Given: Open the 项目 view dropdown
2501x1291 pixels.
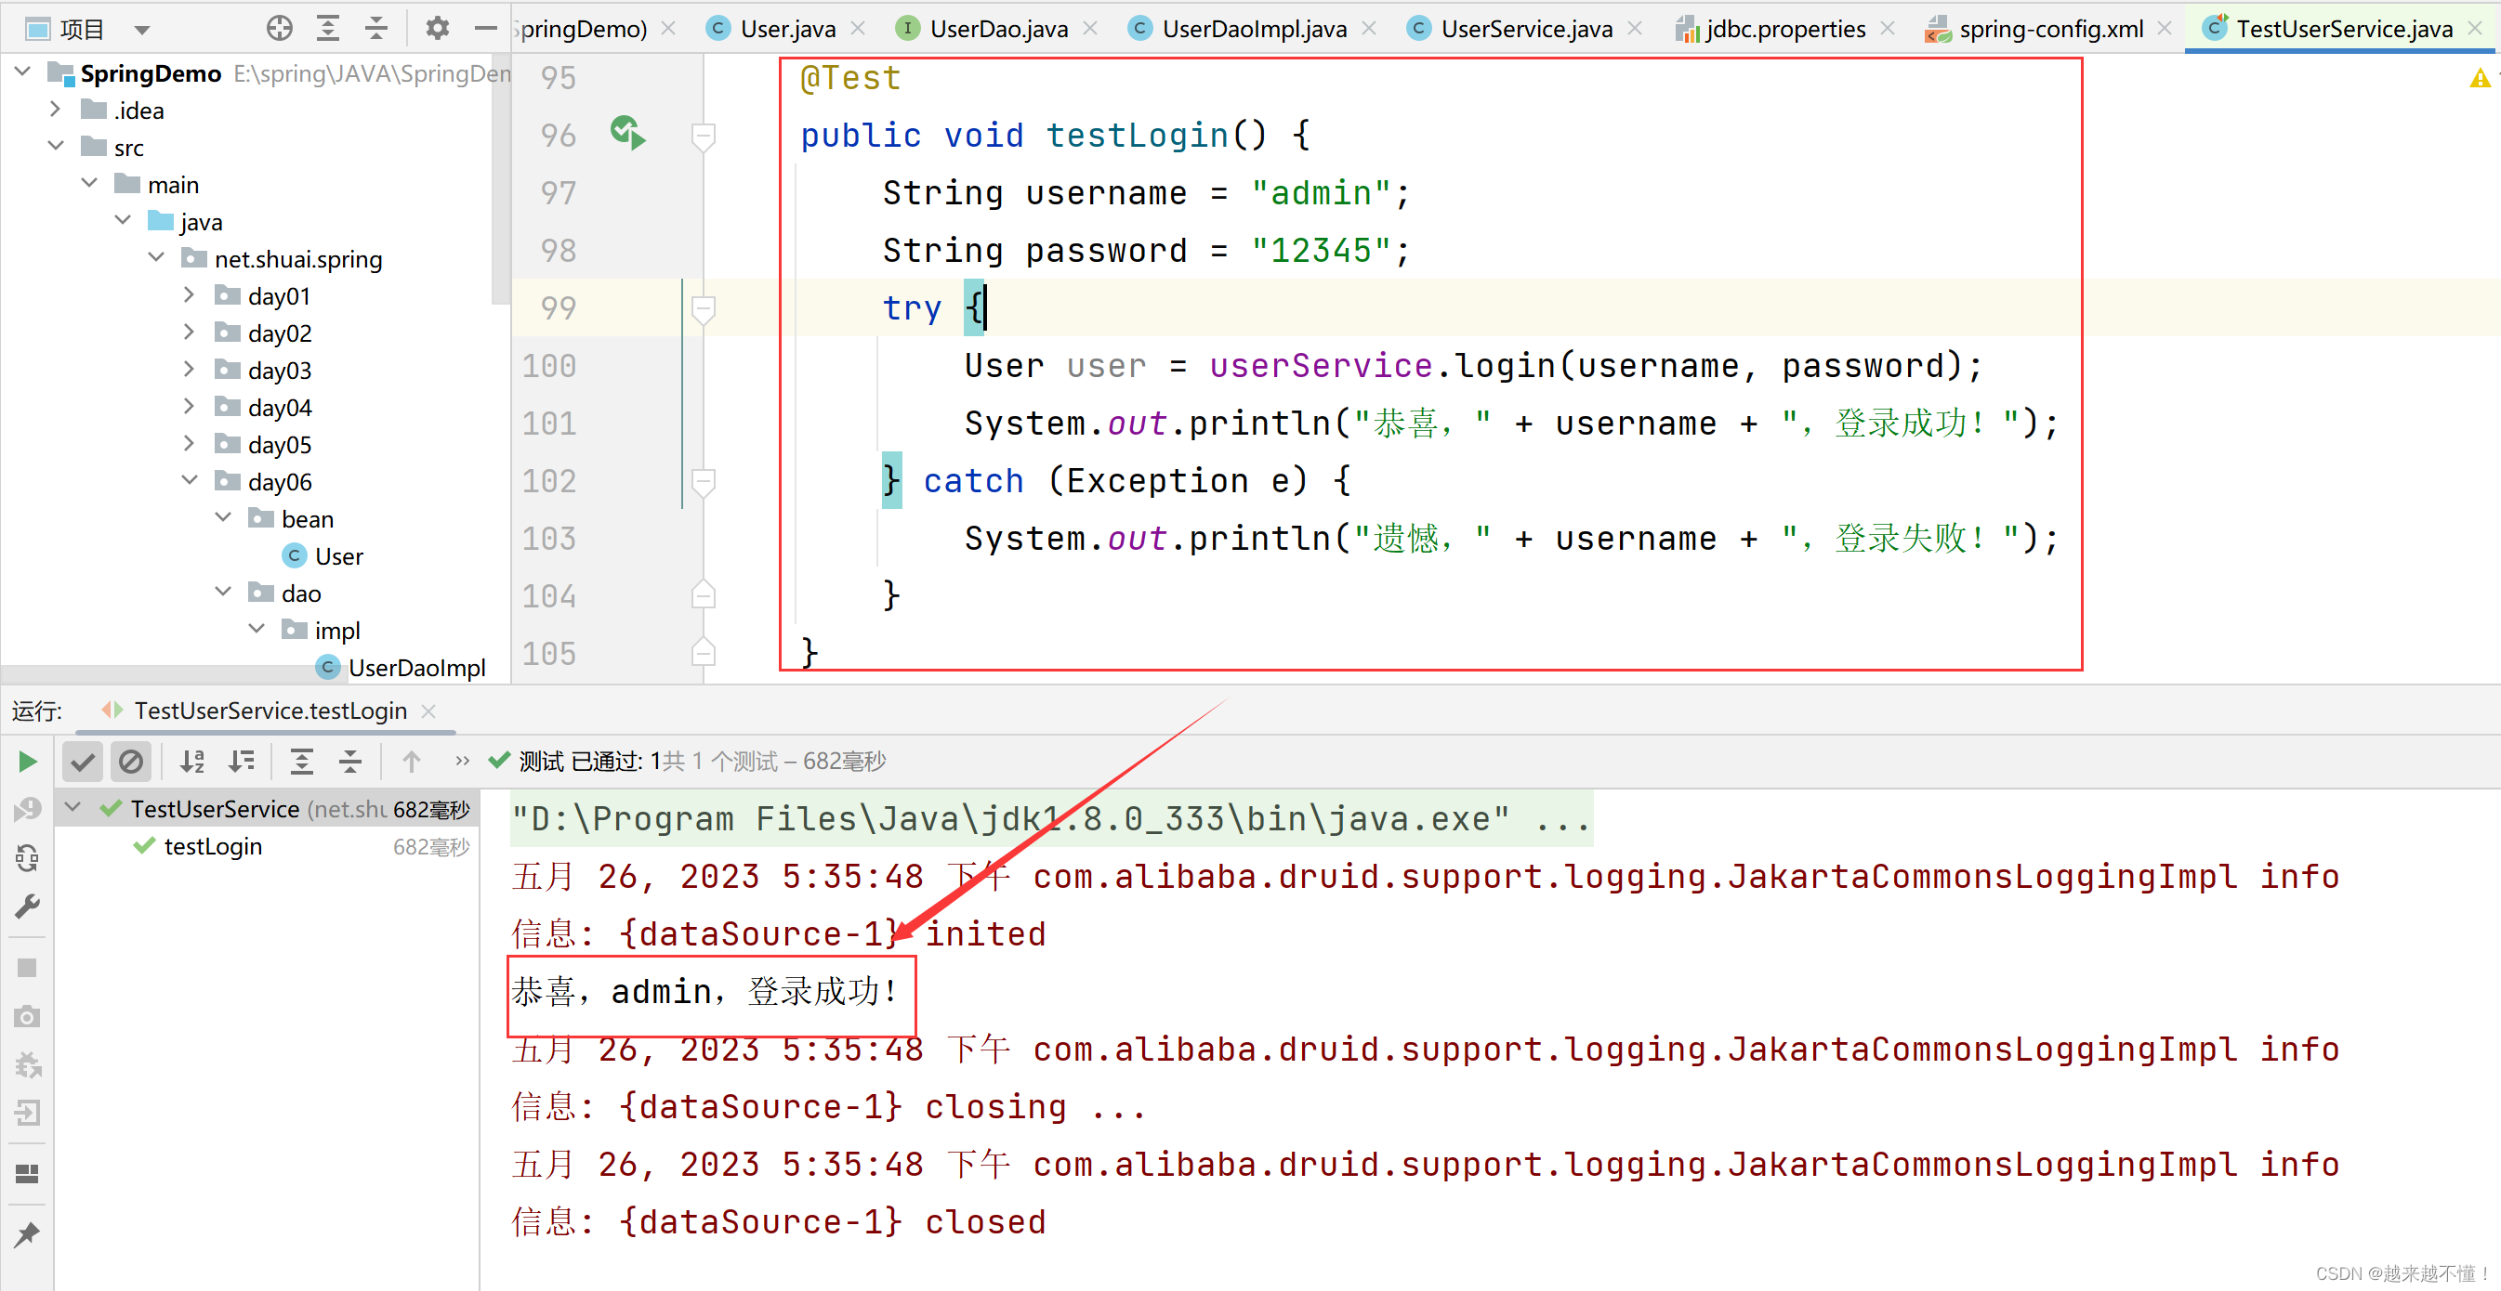Looking at the screenshot, I should [143, 30].
